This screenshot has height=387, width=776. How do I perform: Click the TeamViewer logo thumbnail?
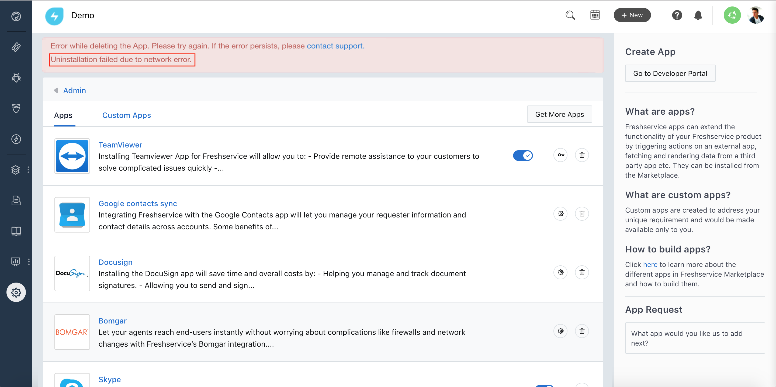pyautogui.click(x=72, y=156)
